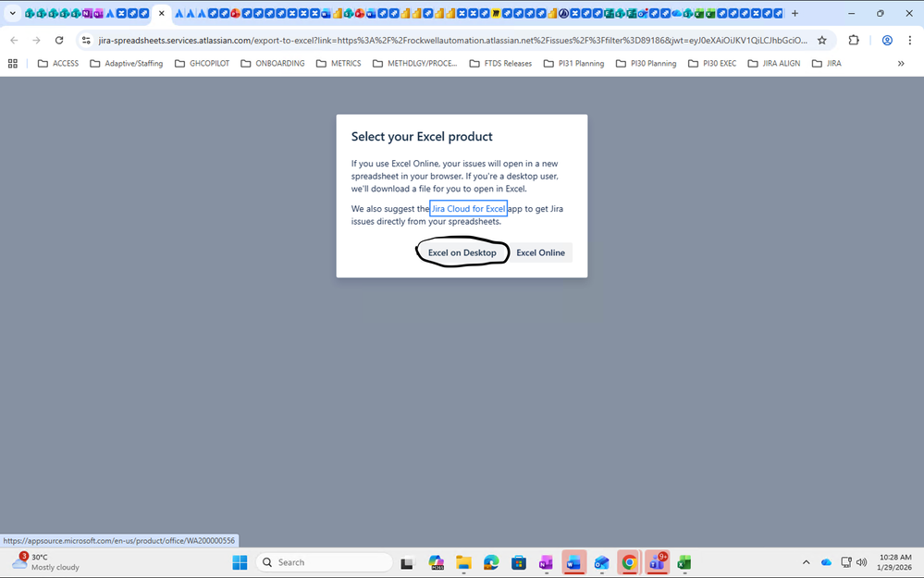The image size is (924, 578).
Task: Choose Excel on Desktop option
Action: pyautogui.click(x=462, y=252)
